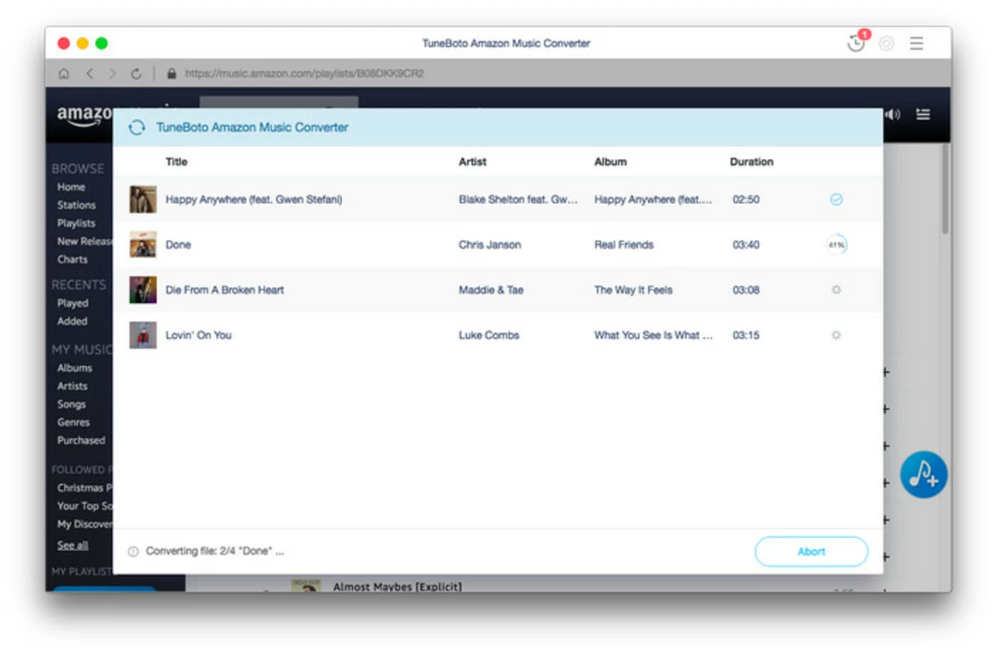Viewport: 997px width, 656px height.
Task: Click the Artist column header
Action: tap(473, 162)
